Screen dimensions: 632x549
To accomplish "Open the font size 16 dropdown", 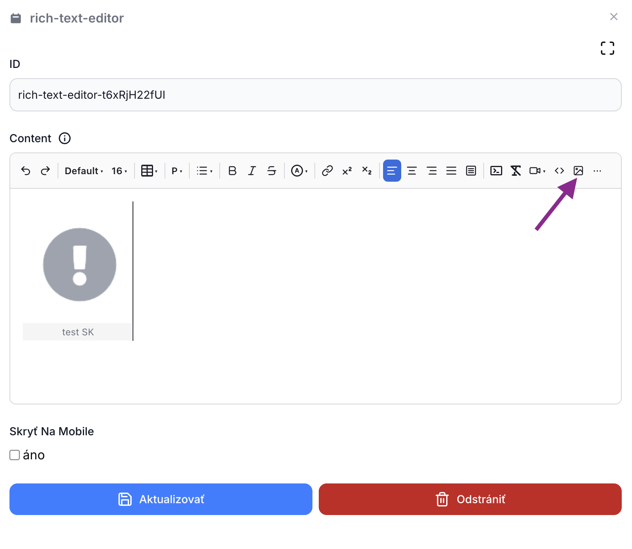I will click(x=119, y=171).
